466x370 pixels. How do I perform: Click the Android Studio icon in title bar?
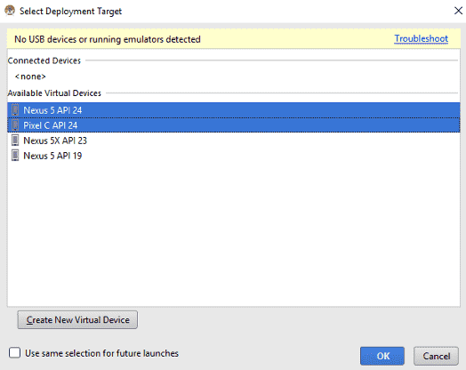coord(10,11)
